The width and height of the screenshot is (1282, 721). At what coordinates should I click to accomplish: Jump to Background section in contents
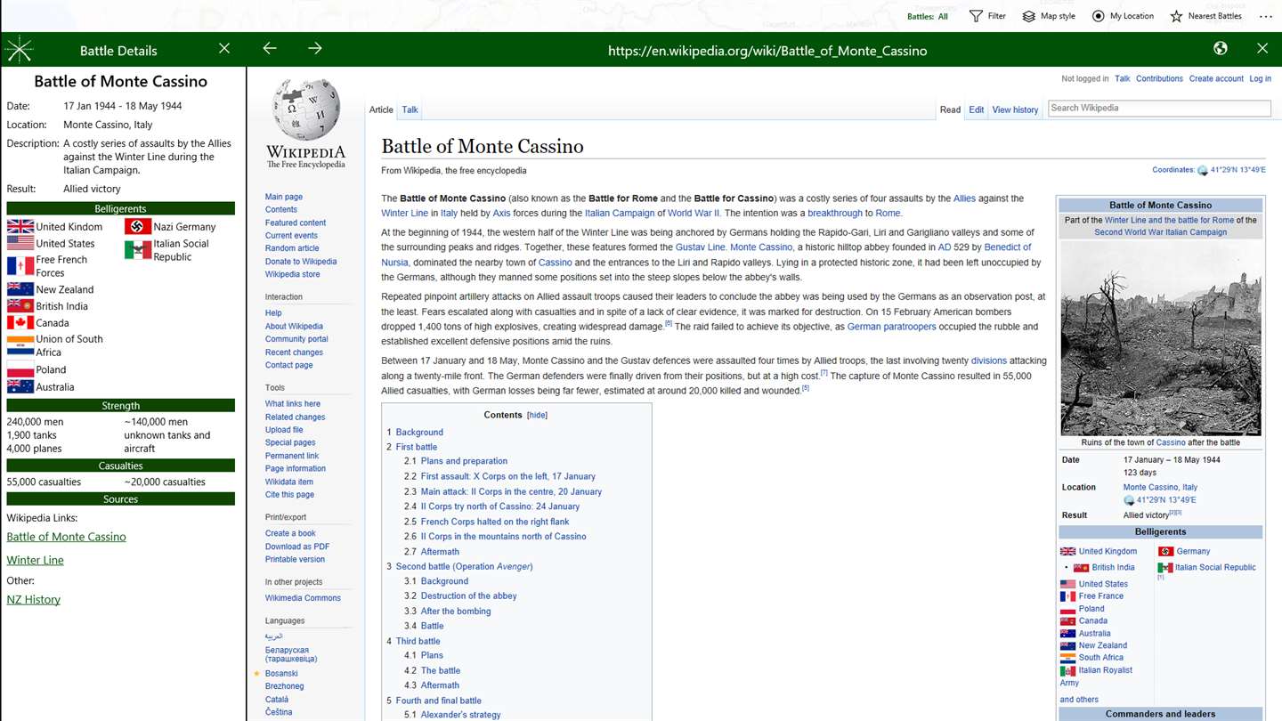[419, 432]
